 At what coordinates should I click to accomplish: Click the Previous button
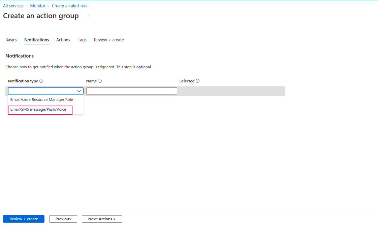[x=63, y=219]
